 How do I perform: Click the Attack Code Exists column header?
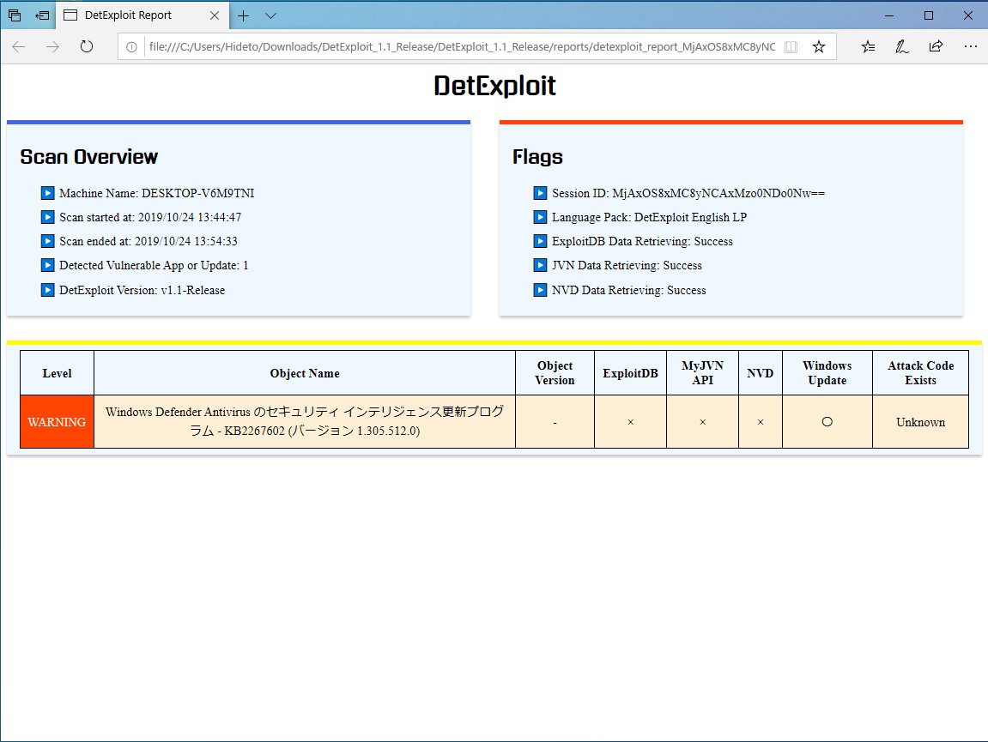pyautogui.click(x=920, y=373)
